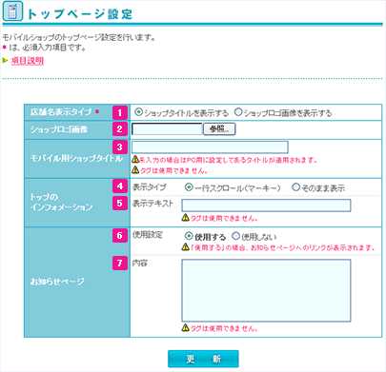The height and width of the screenshot is (372, 386).
Task: Select 使用しない for お知らせページ
Action: (235, 236)
